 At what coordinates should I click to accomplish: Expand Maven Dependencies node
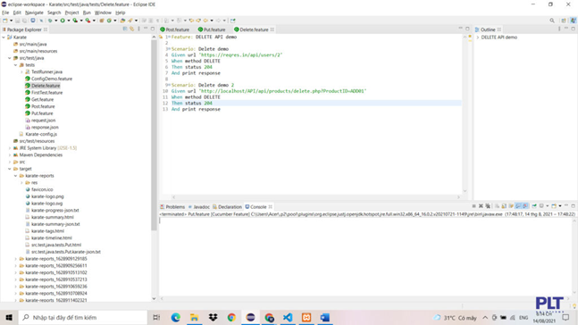coord(10,154)
